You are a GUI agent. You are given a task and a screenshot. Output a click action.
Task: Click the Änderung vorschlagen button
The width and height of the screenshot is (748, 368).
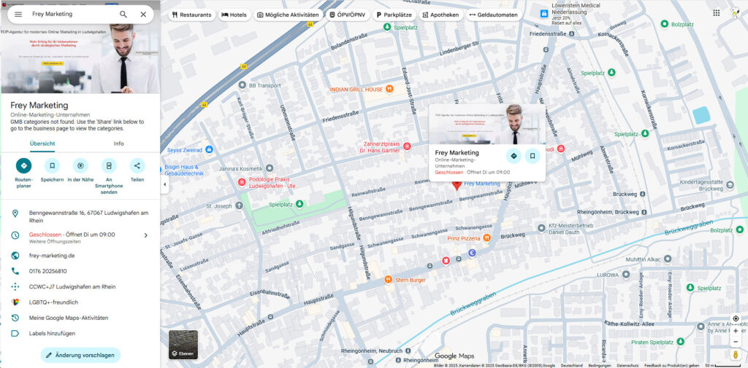[x=80, y=355]
